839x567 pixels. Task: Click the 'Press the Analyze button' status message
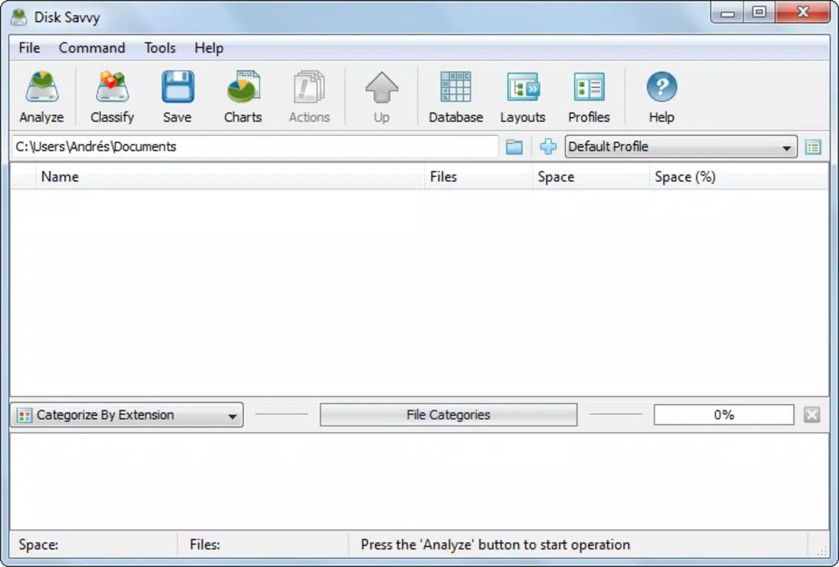(495, 544)
